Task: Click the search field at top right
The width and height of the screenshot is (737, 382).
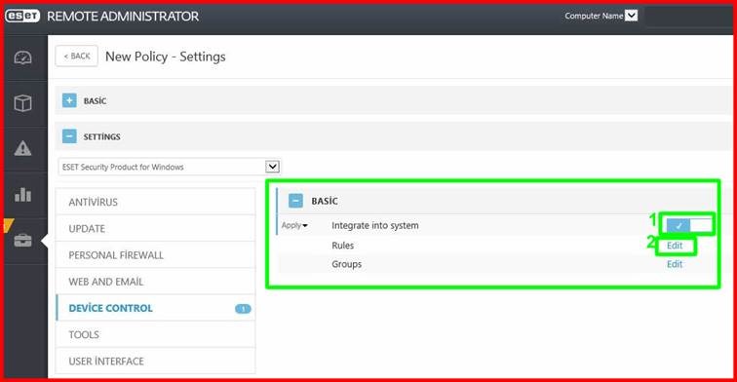Action: (688, 16)
